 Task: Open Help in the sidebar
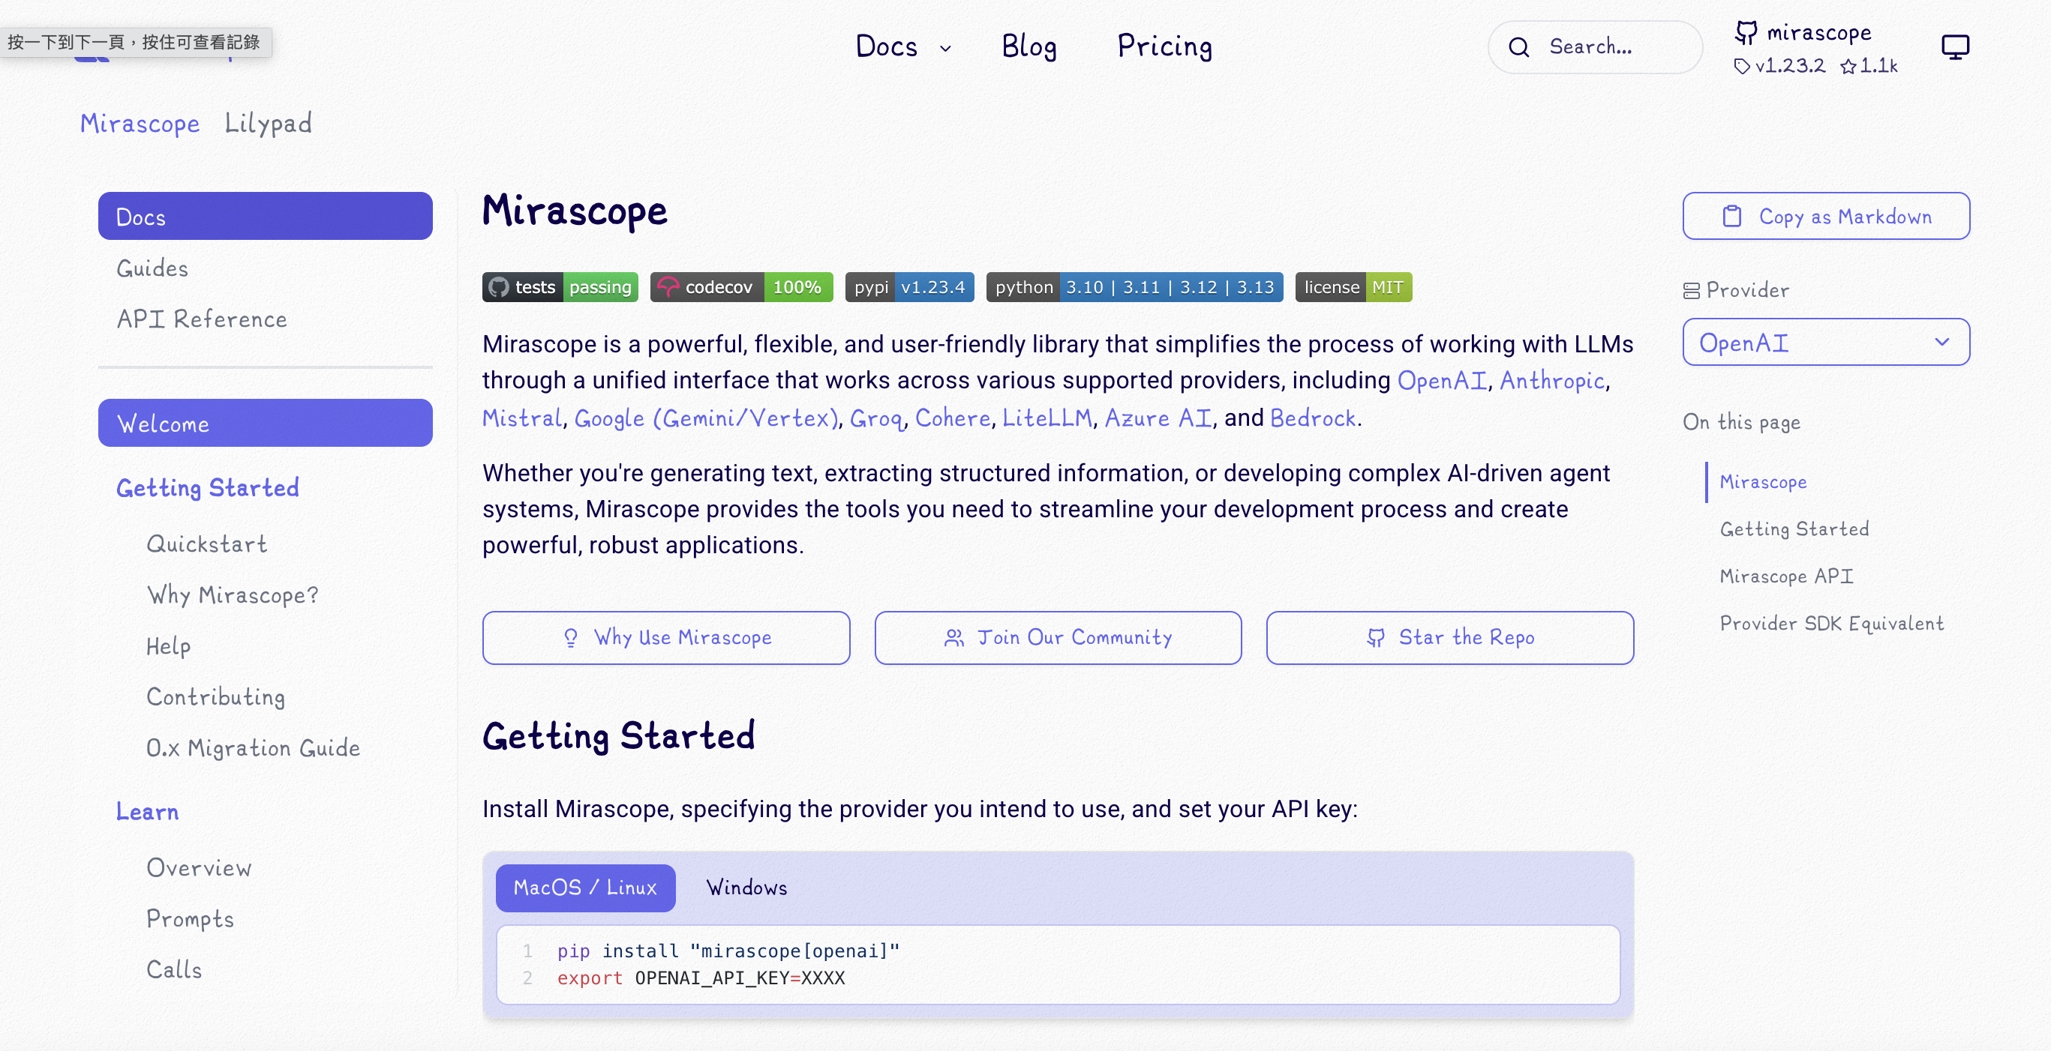pyautogui.click(x=168, y=646)
